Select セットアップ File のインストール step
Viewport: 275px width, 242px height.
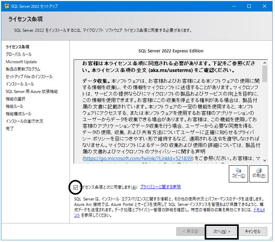tap(29, 77)
